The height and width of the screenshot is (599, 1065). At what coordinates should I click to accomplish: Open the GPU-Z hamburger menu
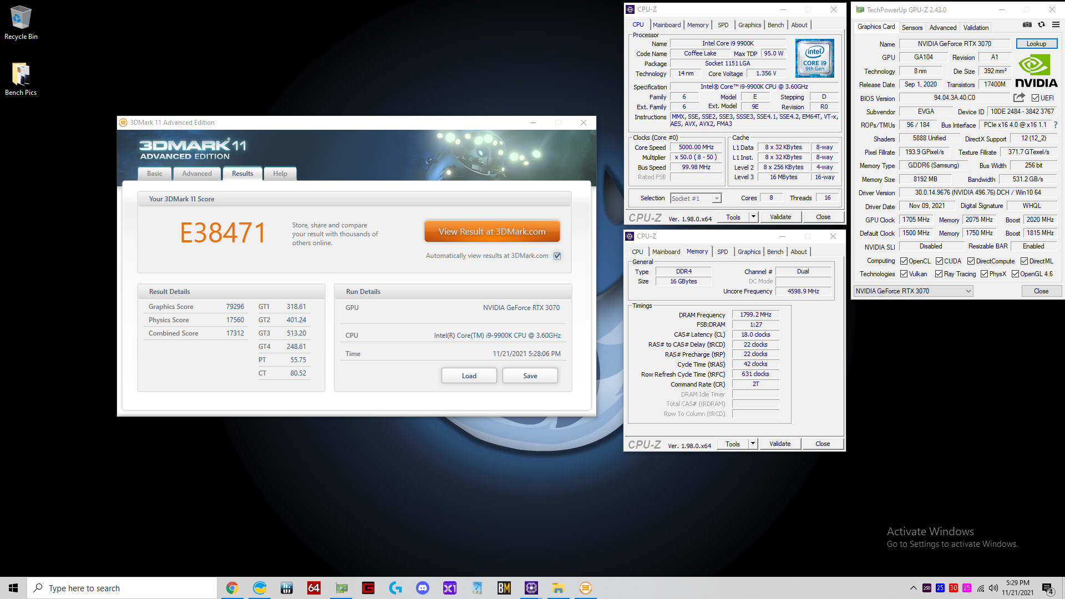point(1056,25)
